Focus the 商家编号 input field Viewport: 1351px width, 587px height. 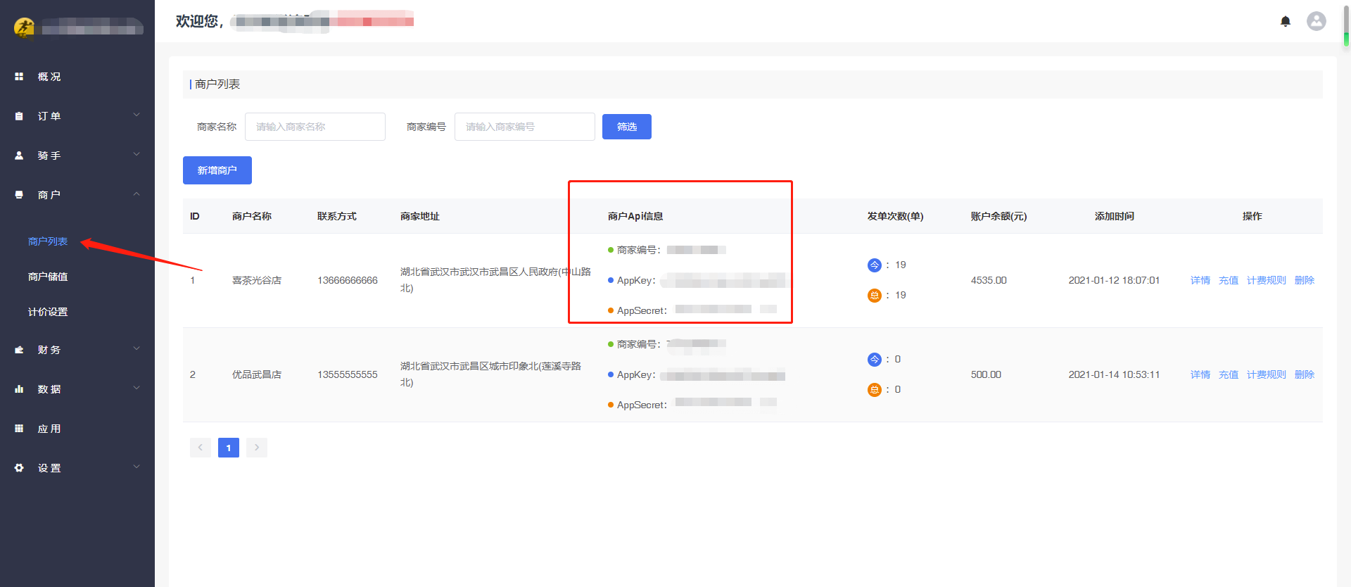[x=525, y=127]
